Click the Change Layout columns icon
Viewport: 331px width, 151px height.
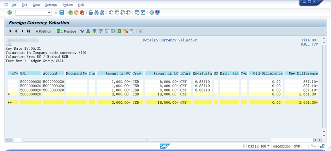141,31
